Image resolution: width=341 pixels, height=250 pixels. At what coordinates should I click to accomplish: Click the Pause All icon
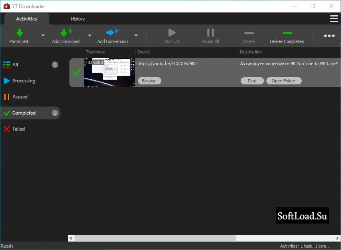click(210, 33)
